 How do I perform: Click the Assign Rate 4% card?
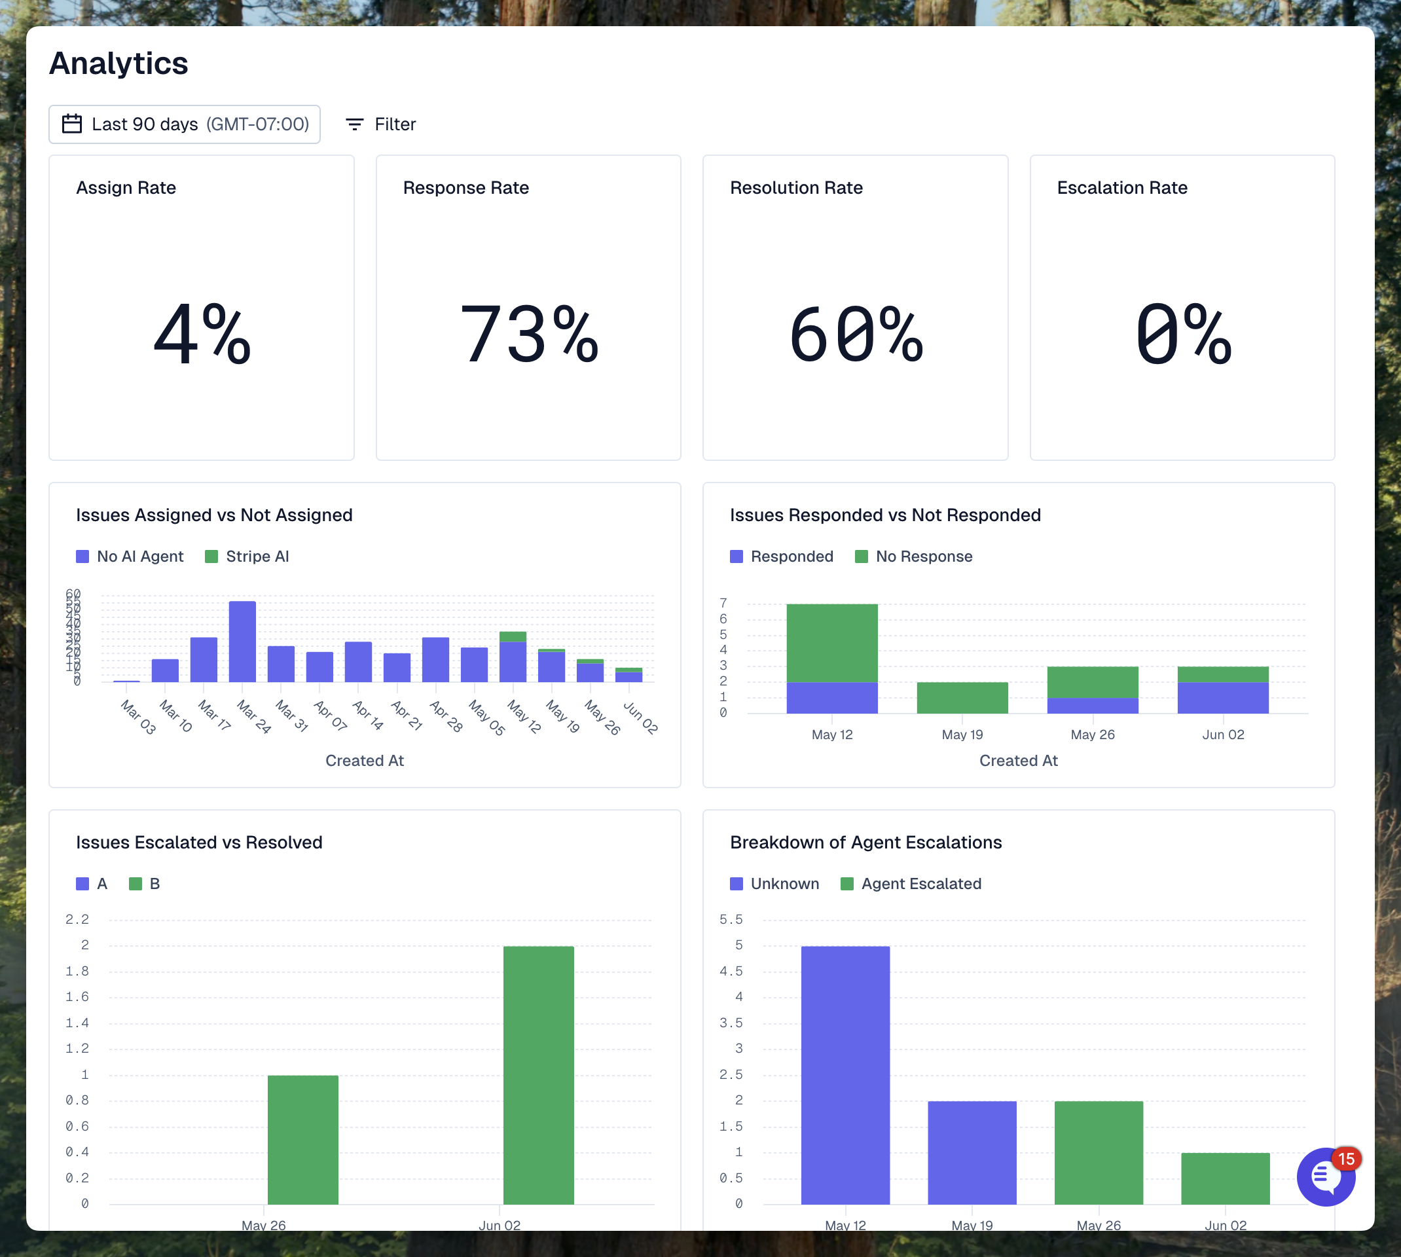pos(202,308)
